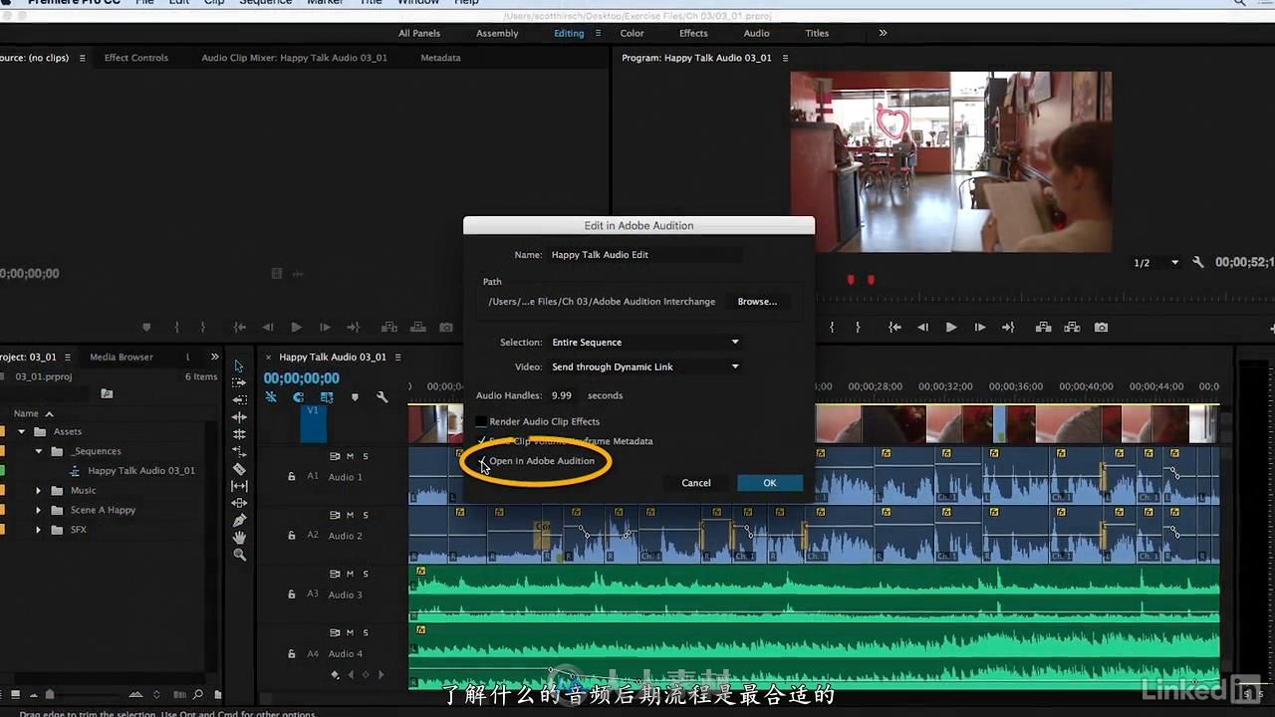
Task: Toggle lock on track A4
Action: [x=291, y=654]
